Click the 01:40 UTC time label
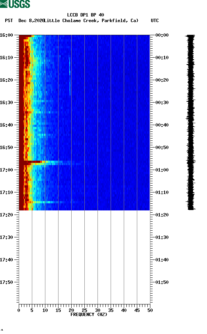 click(162, 260)
